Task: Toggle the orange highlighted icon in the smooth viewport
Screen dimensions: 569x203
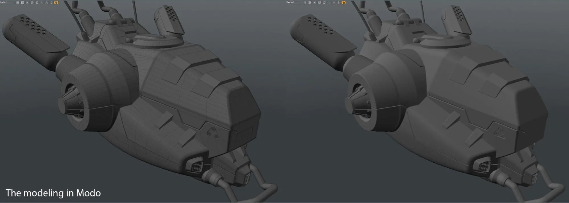Action: click(x=344, y=3)
